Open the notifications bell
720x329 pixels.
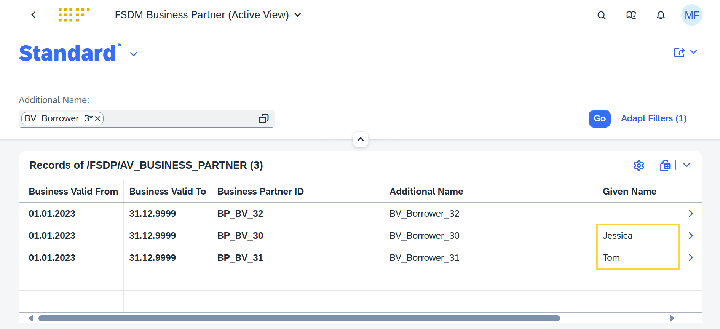point(661,15)
